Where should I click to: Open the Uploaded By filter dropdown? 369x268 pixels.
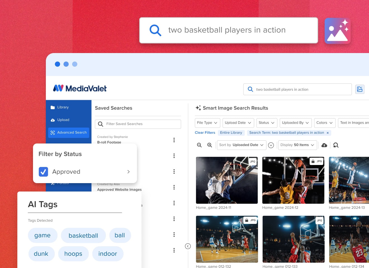(x=295, y=123)
